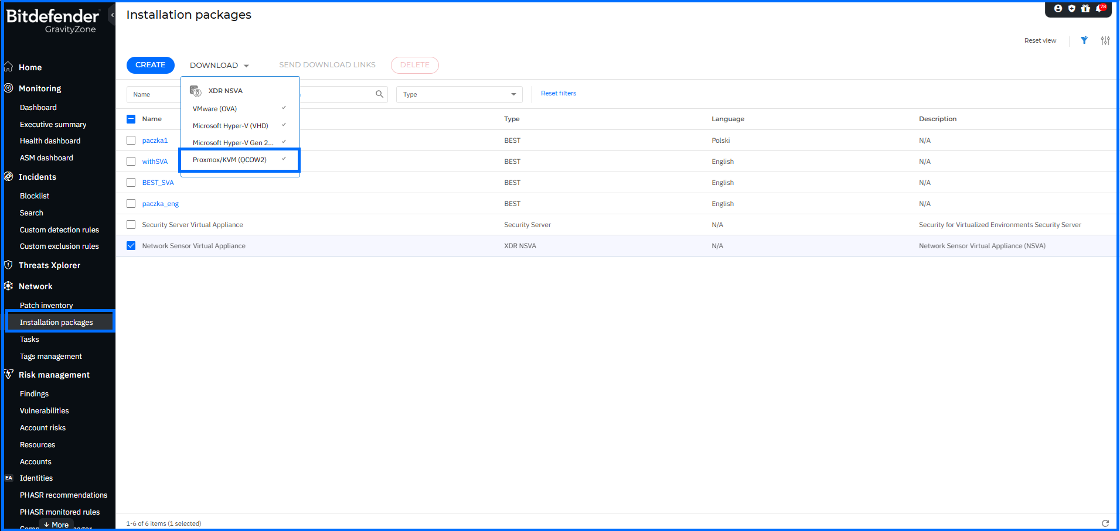Open Dashboard in sidebar
This screenshot has width=1120, height=531.
click(x=38, y=108)
